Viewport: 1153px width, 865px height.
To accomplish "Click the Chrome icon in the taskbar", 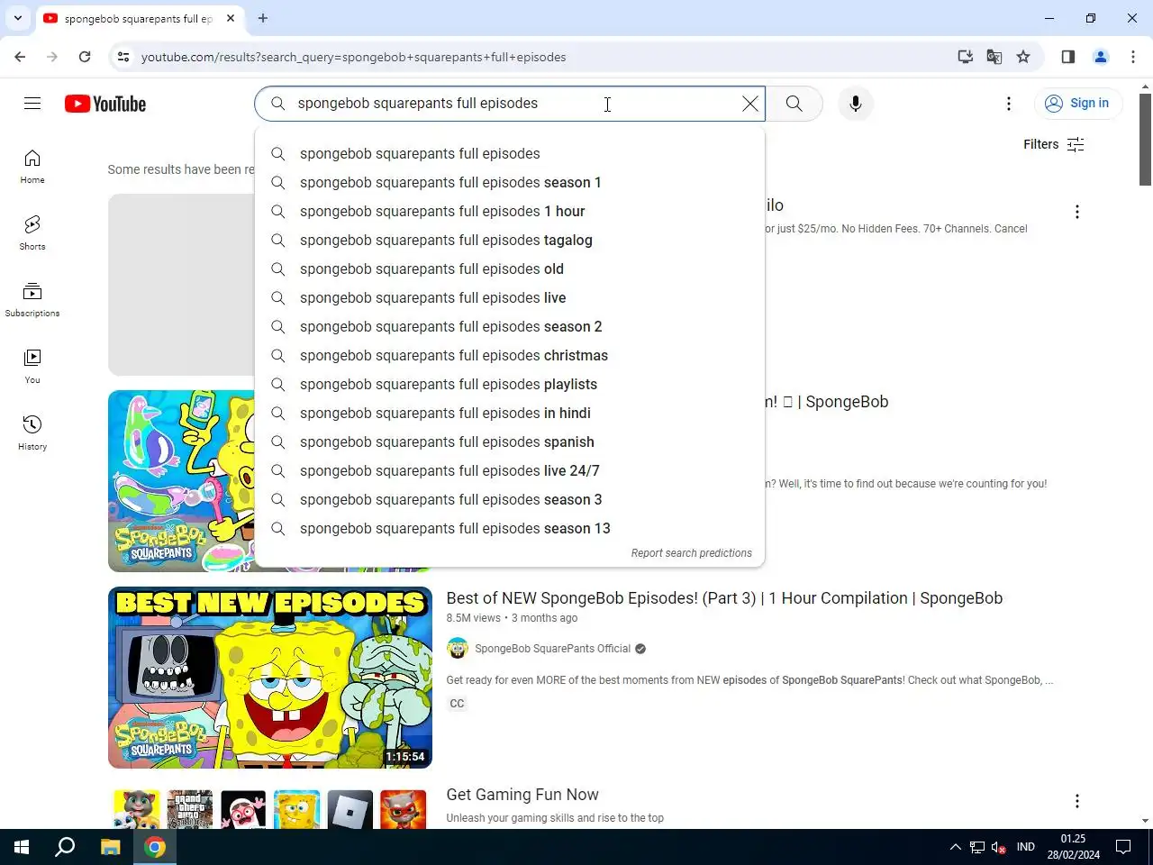I will [155, 847].
